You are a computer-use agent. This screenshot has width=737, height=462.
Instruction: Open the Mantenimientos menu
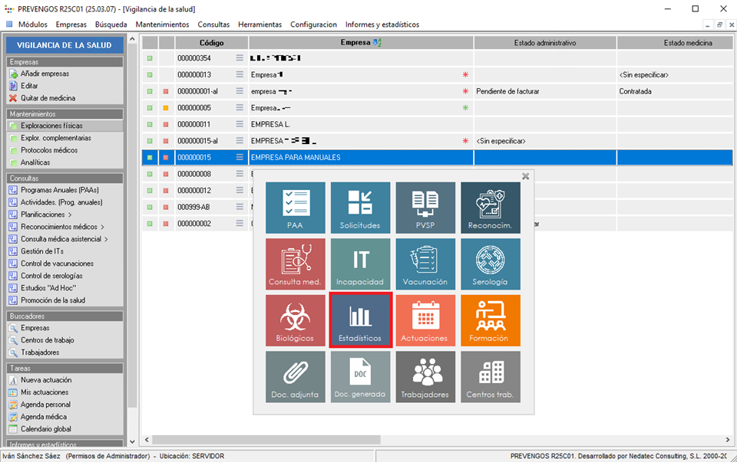tap(162, 25)
